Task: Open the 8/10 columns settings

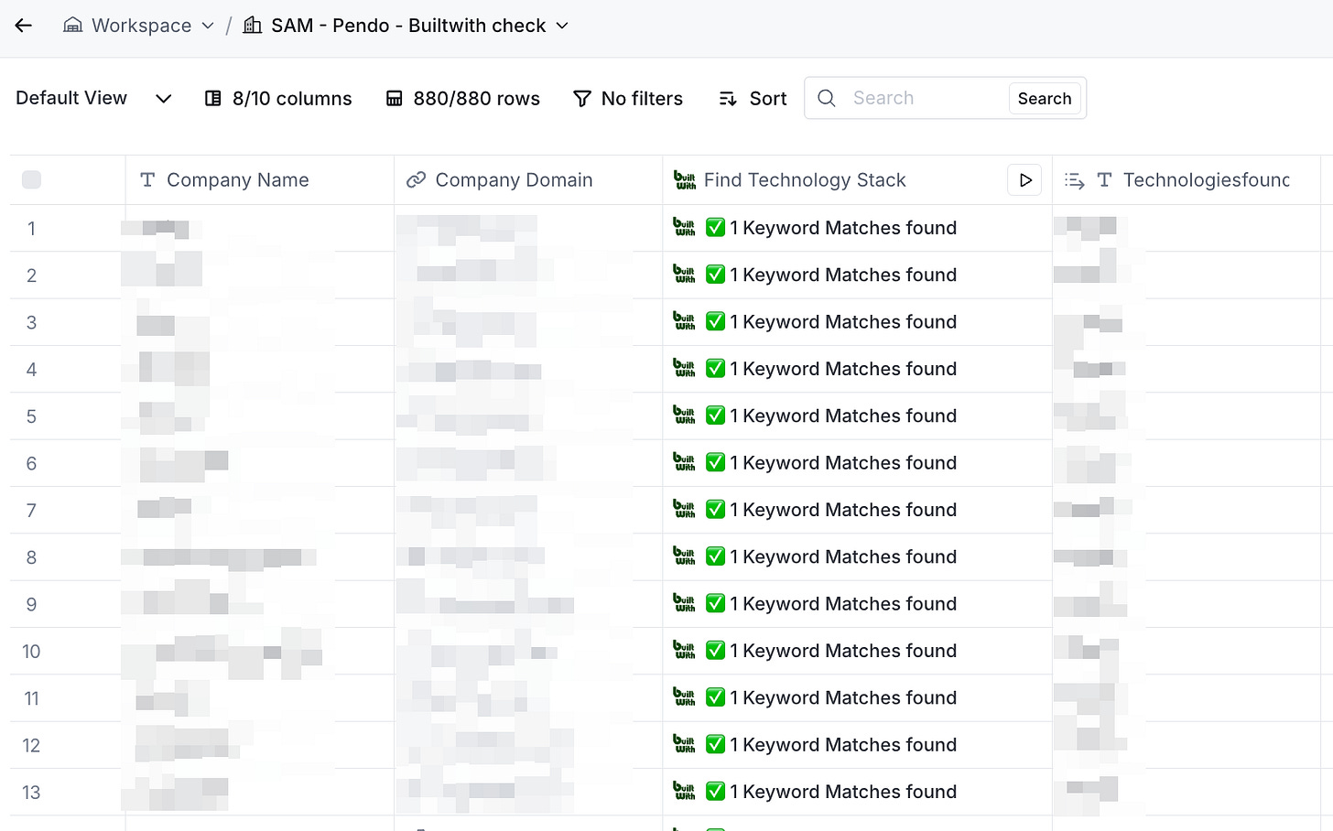Action: point(277,98)
